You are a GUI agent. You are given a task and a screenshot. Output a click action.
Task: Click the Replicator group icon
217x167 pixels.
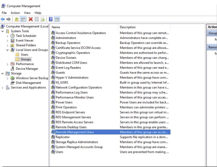(x=53, y=137)
